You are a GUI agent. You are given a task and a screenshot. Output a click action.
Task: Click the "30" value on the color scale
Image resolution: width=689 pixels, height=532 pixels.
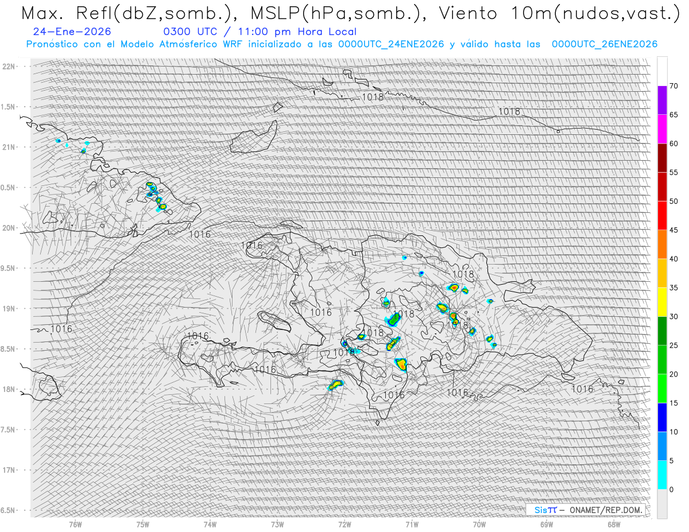point(673,317)
